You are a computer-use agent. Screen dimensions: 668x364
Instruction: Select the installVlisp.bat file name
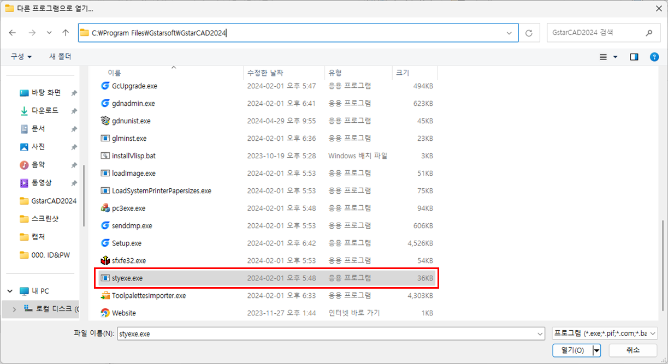[134, 156]
